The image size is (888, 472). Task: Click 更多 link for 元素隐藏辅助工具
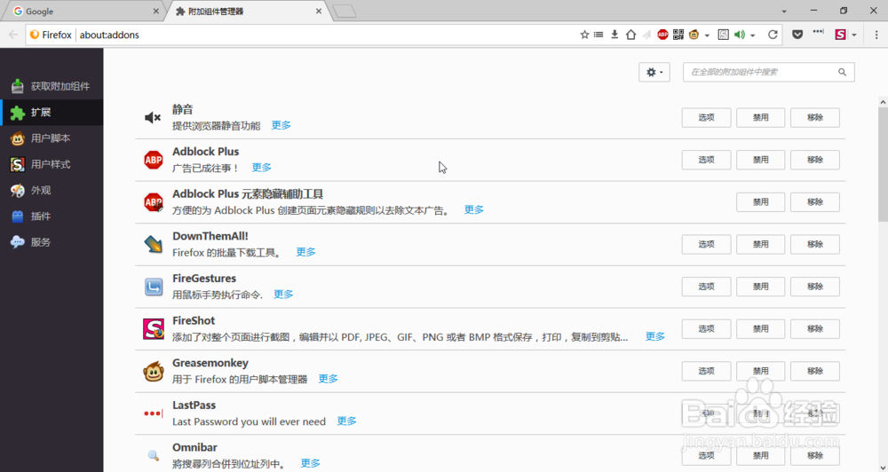474,209
